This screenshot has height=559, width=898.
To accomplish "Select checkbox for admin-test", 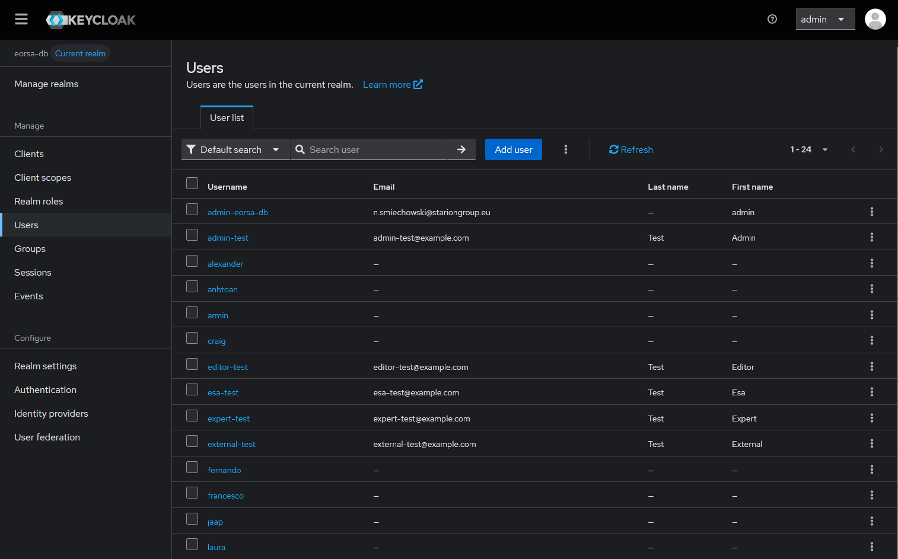I will 192,235.
